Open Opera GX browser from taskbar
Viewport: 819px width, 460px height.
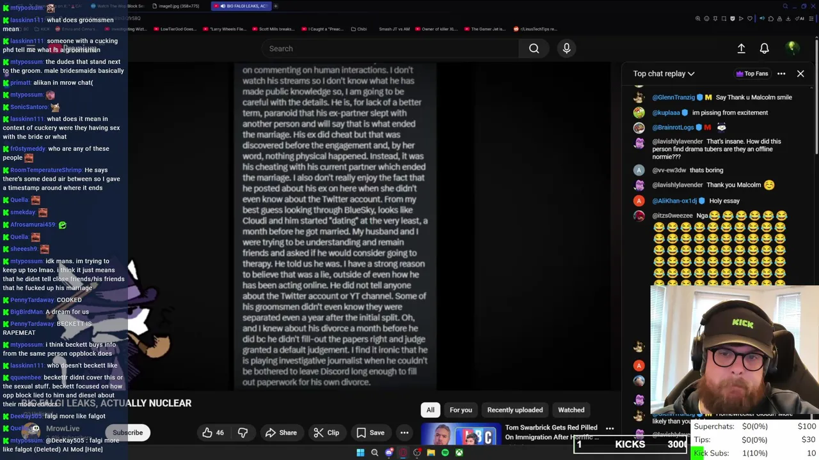[403, 453]
